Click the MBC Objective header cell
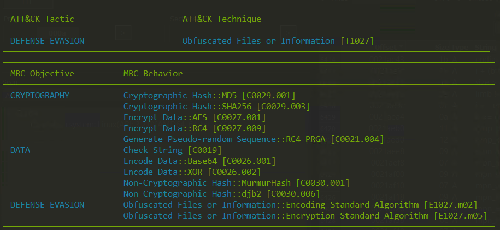The height and width of the screenshot is (230, 500). (x=60, y=74)
